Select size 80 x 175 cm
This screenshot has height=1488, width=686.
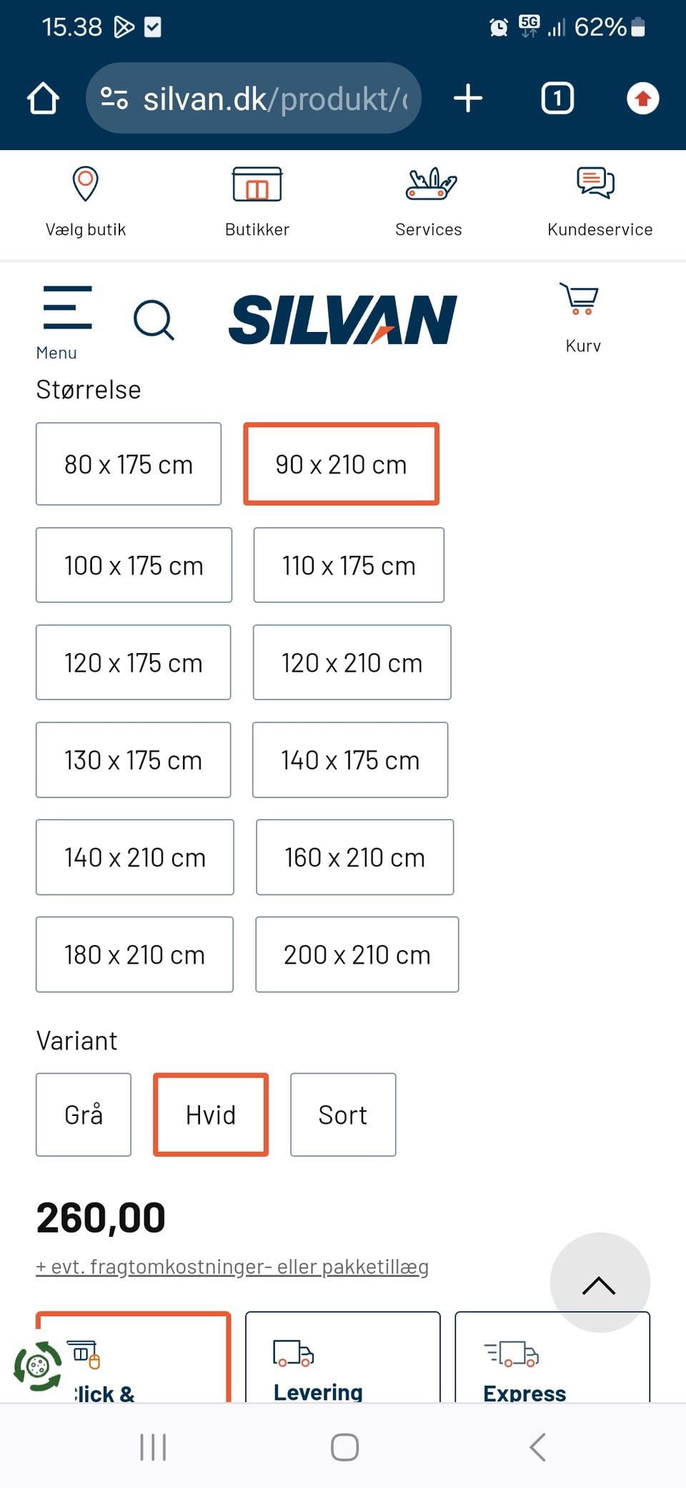click(x=129, y=464)
